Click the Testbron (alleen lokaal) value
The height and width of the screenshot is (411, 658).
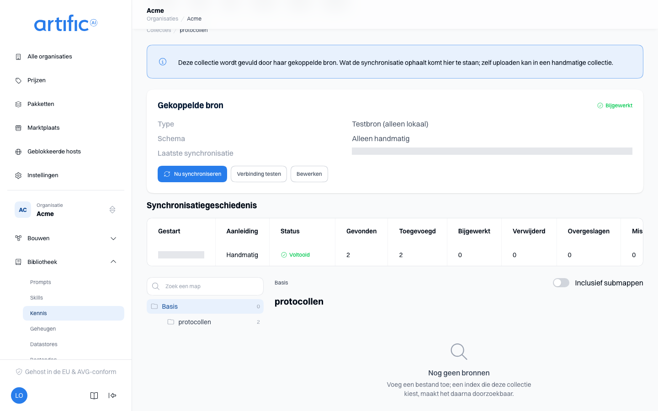pos(390,124)
